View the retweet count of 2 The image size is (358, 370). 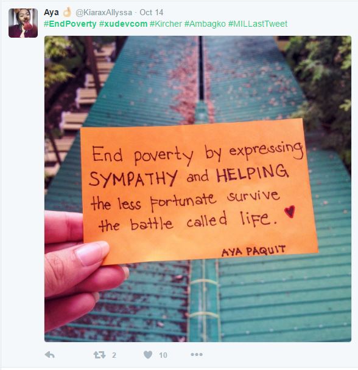pyautogui.click(x=114, y=355)
